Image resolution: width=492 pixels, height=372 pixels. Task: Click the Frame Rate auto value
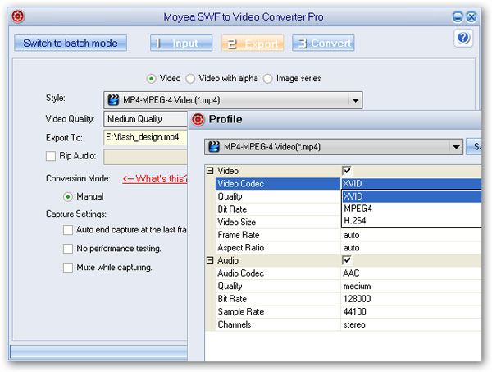tap(352, 235)
